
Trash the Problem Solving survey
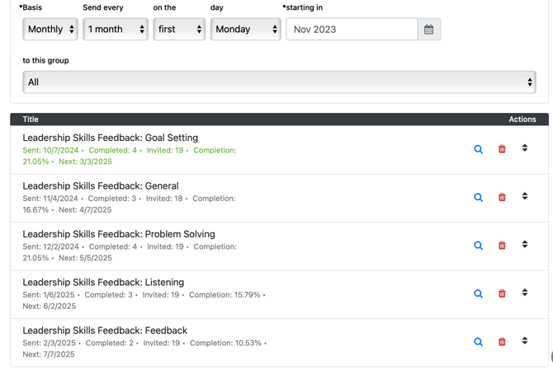click(502, 246)
